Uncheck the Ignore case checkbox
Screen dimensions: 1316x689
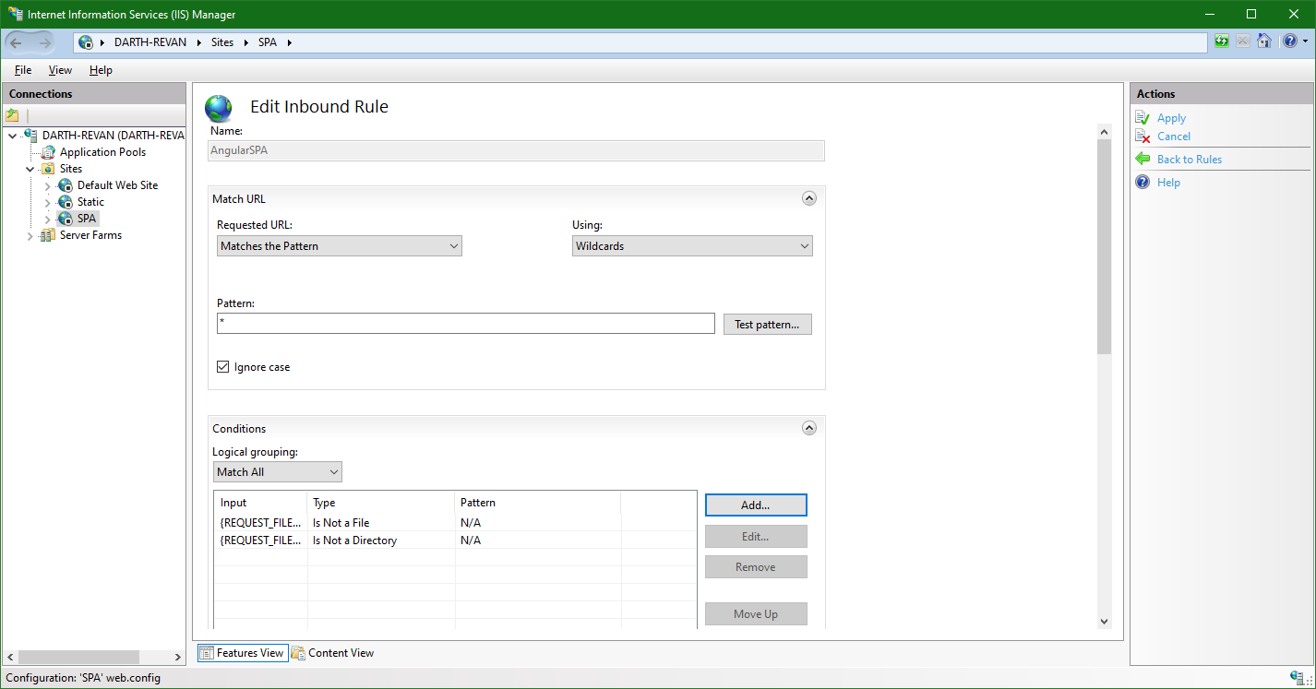[x=222, y=366]
